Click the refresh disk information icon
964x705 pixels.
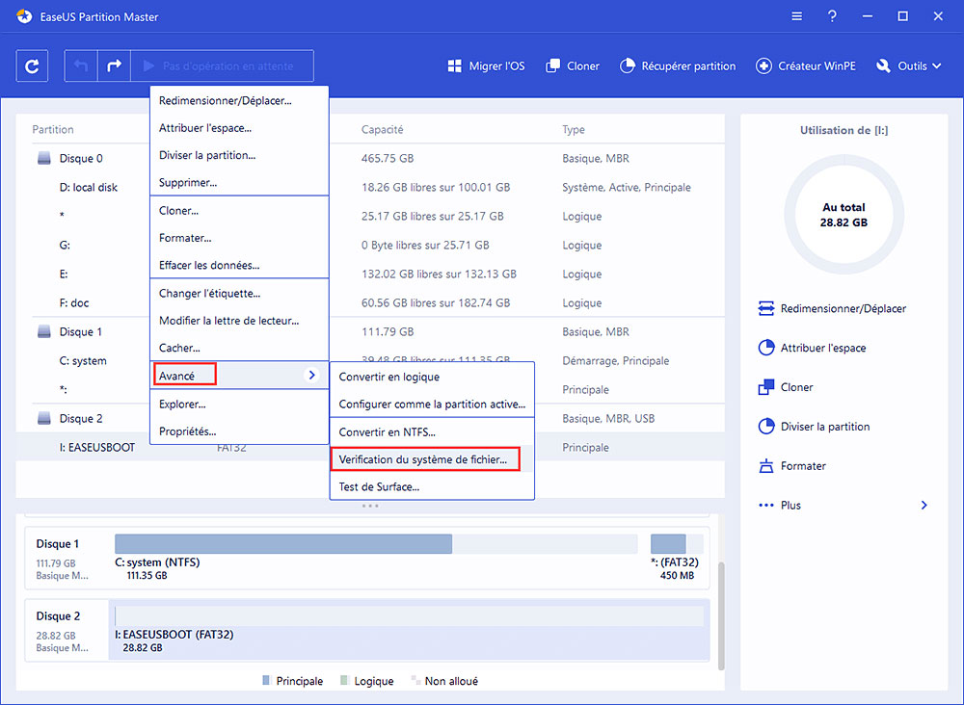click(x=32, y=65)
